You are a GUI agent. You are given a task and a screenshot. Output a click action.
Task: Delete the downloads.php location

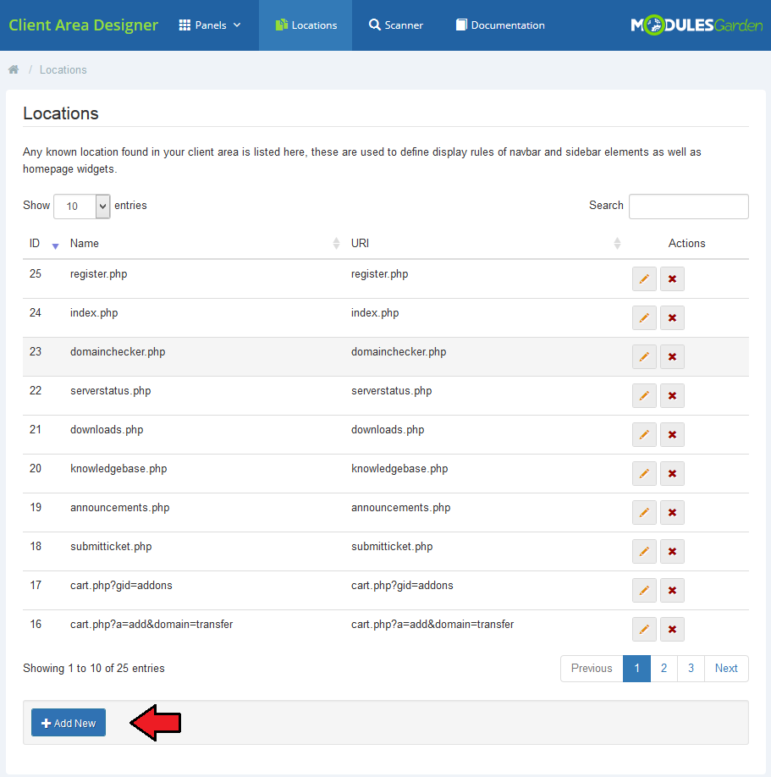(x=672, y=434)
